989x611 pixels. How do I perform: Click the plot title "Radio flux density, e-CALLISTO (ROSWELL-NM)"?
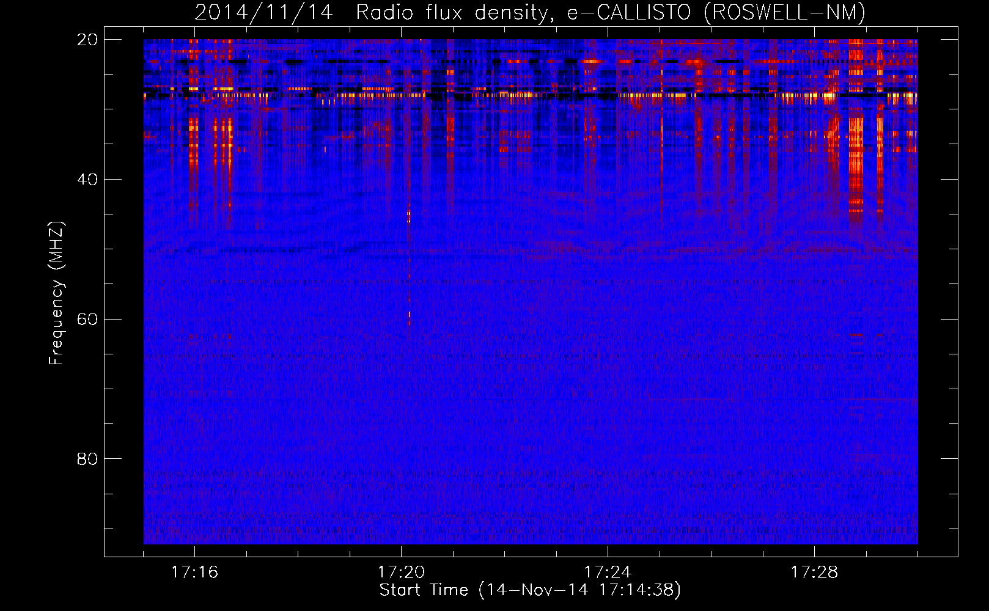pyautogui.click(x=611, y=12)
